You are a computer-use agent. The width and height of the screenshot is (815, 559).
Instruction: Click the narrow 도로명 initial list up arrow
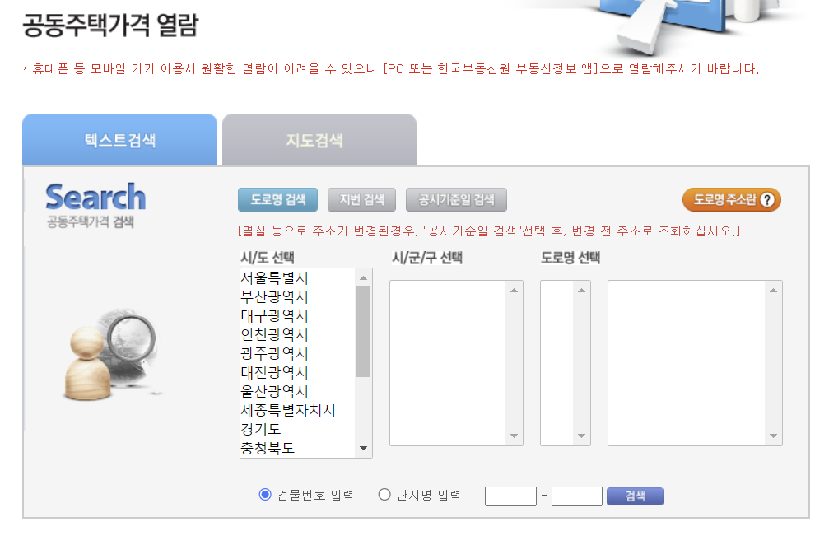point(582,290)
